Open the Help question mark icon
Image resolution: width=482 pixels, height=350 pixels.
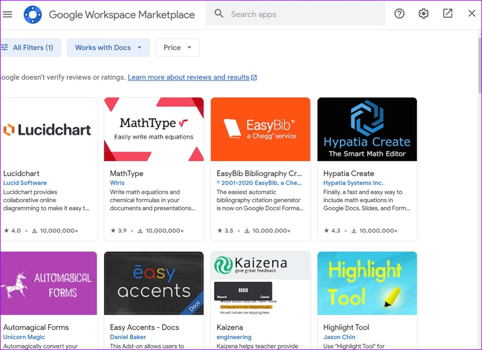(x=399, y=14)
